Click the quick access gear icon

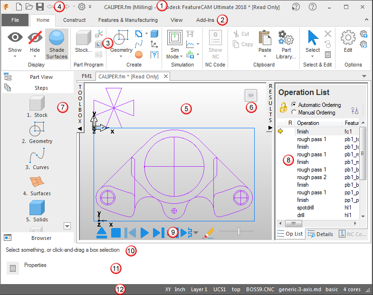82,7
